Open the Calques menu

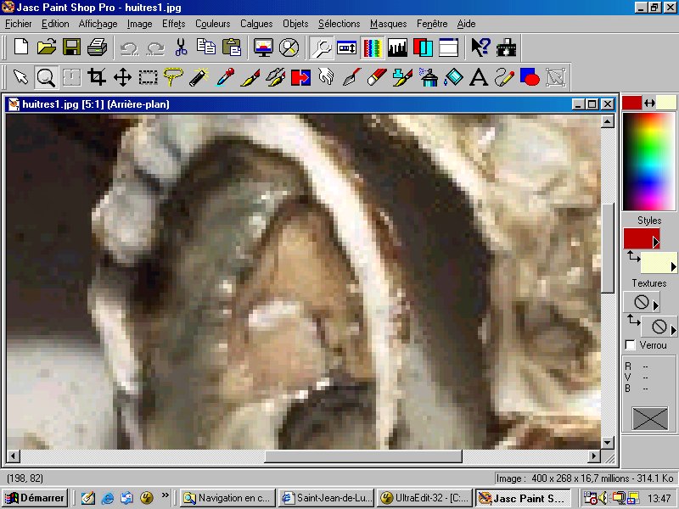pyautogui.click(x=256, y=24)
